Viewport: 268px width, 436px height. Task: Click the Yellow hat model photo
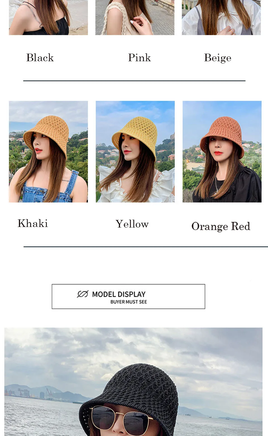(x=135, y=151)
